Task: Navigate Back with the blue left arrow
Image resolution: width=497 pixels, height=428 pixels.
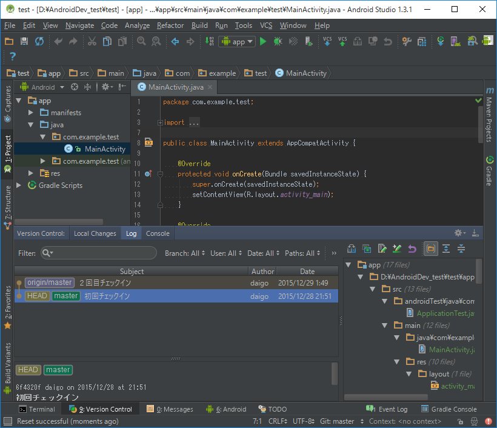Action: (175, 41)
